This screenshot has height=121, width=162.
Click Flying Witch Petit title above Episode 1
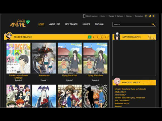(x=95, y=75)
